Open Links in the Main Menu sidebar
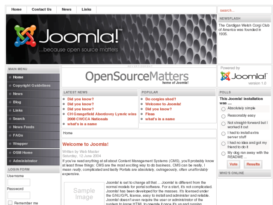Viewport: 273px width, 205px height. pos(33,111)
